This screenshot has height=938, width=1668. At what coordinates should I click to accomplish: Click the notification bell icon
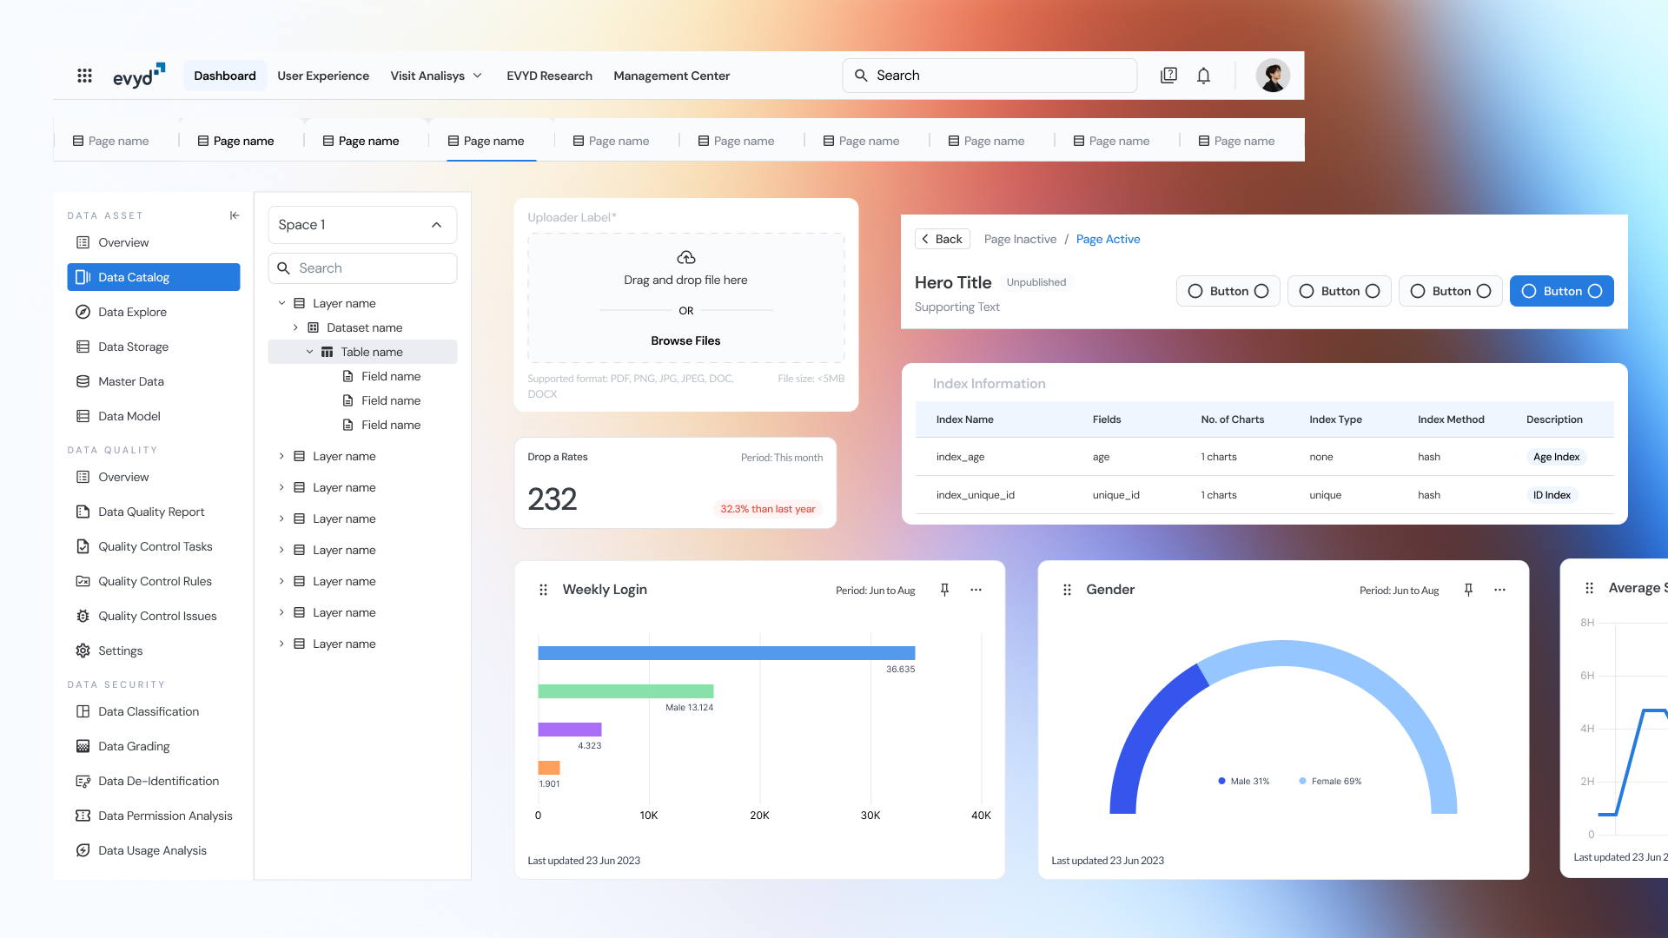click(1203, 76)
